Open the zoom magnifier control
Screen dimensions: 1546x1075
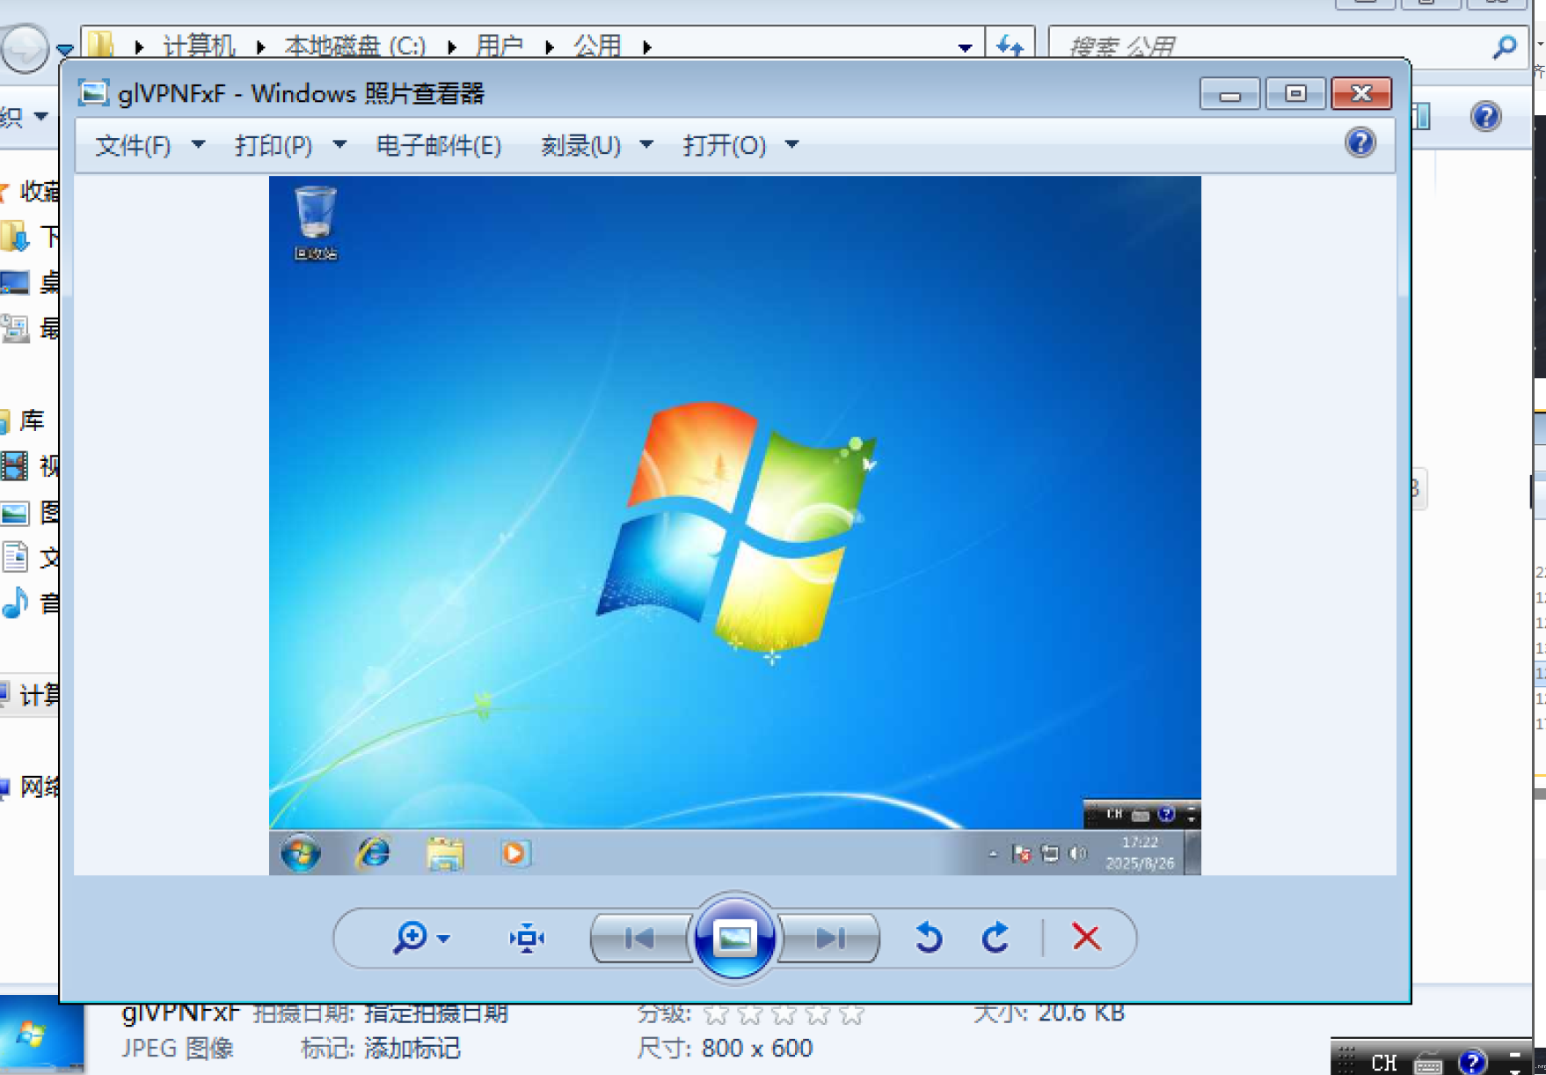tap(410, 938)
